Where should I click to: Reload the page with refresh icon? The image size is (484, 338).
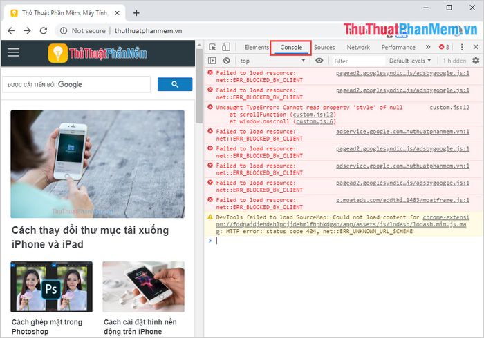pos(44,30)
